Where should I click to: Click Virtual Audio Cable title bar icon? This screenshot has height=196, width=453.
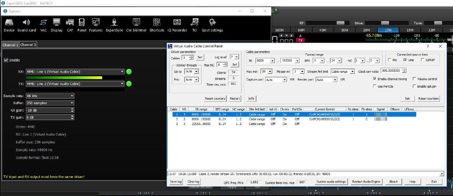click(x=170, y=46)
